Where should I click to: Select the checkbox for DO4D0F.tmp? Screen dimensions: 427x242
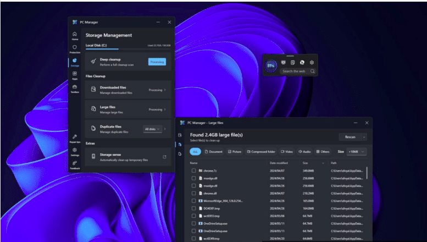[193, 209]
